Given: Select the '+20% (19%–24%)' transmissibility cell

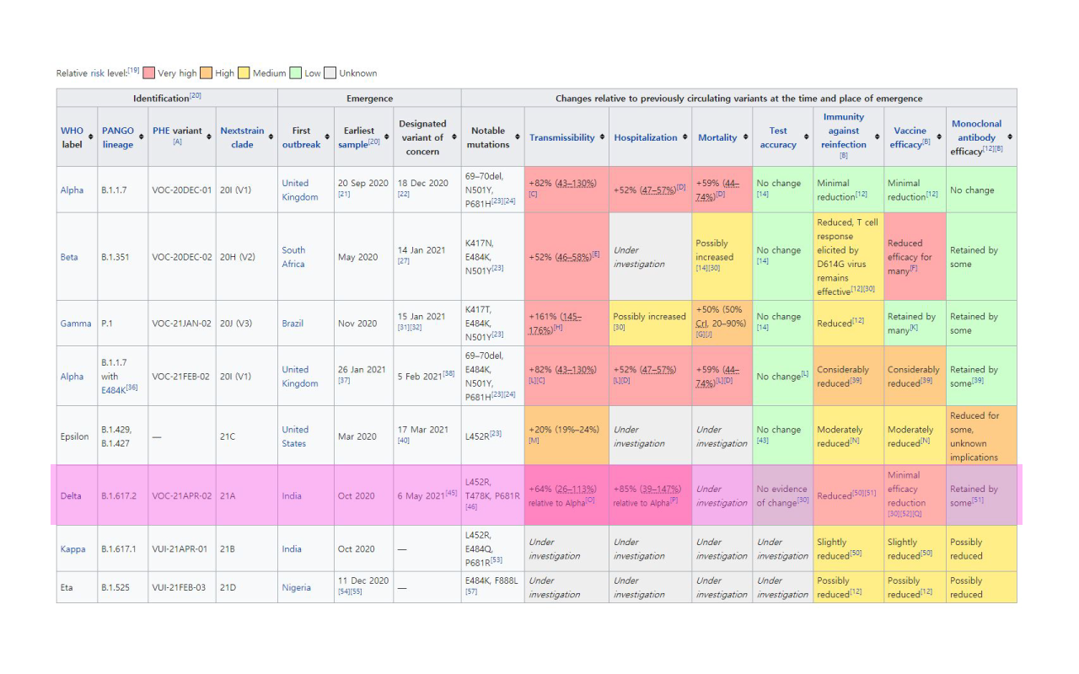Looking at the screenshot, I should (x=566, y=436).
